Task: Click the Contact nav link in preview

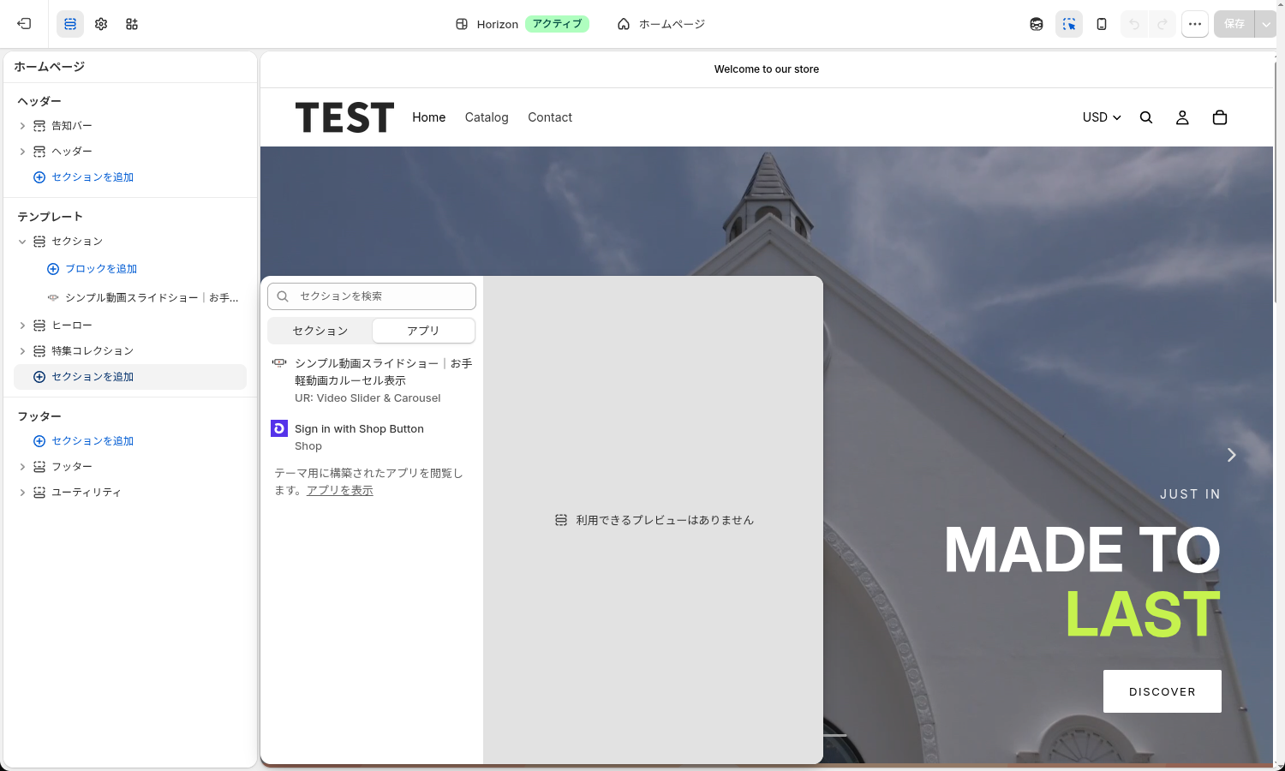Action: tap(550, 117)
